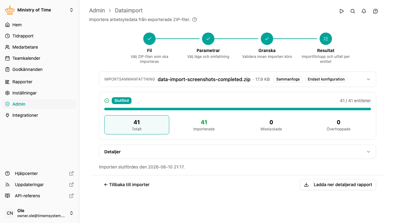Click the Parametrar step circle
396x223 pixels.
(x=208, y=39)
